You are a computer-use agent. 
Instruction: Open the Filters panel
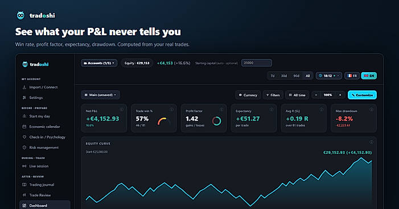[x=273, y=95]
